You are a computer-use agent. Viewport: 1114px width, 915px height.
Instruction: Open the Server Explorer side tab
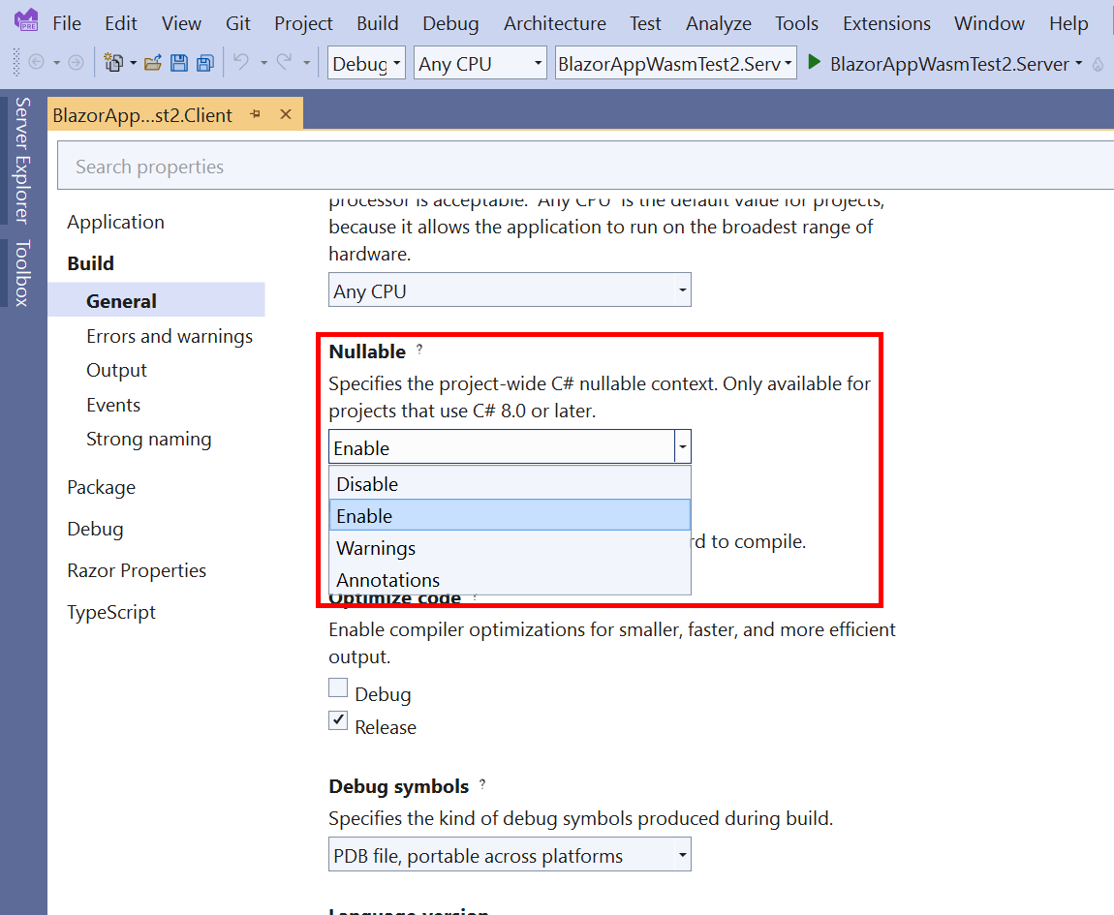22,161
